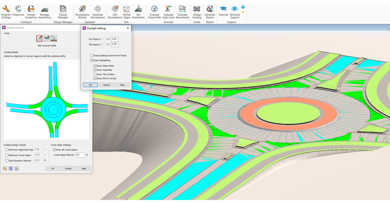Enable Minimum Alignment Slope check

tap(7, 149)
